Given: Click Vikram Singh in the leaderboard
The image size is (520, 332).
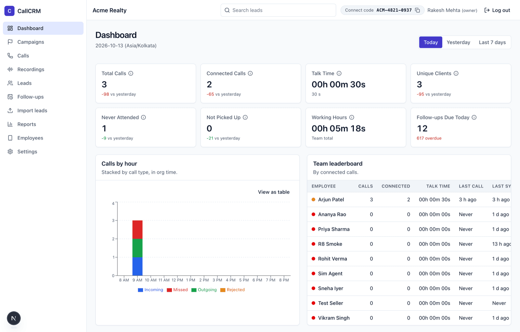Looking at the screenshot, I should [334, 318].
